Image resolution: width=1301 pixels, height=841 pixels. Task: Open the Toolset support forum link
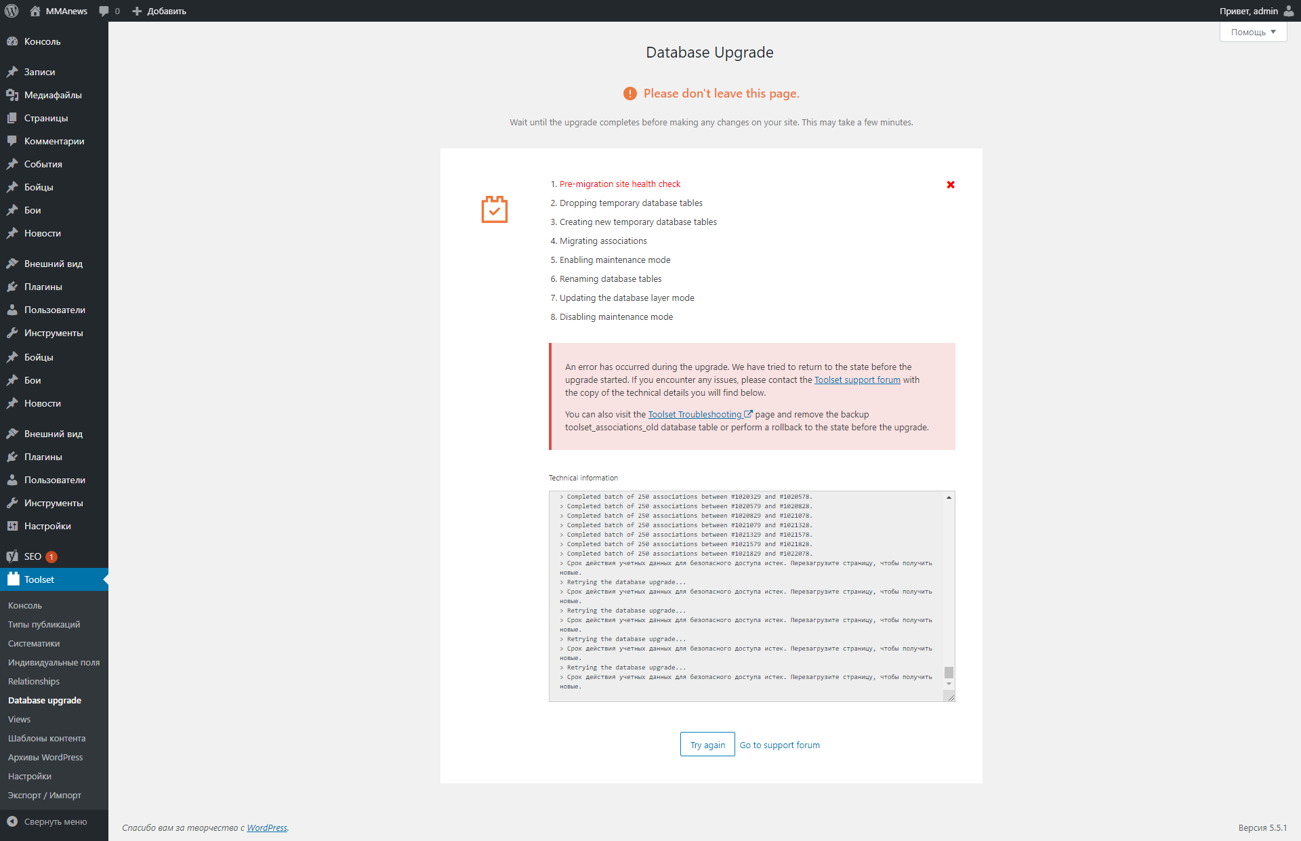tap(857, 380)
